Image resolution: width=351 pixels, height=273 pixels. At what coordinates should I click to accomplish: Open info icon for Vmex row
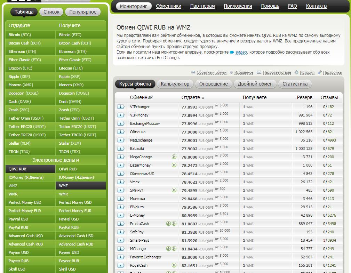pos(121,182)
